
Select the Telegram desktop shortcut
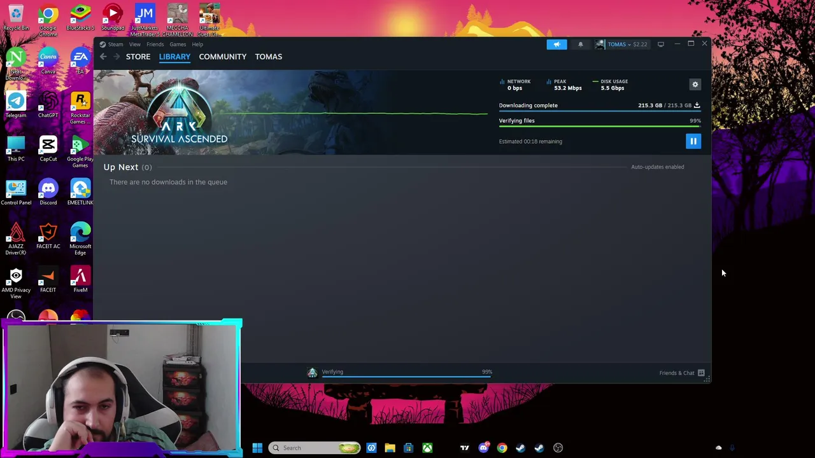[x=16, y=106]
